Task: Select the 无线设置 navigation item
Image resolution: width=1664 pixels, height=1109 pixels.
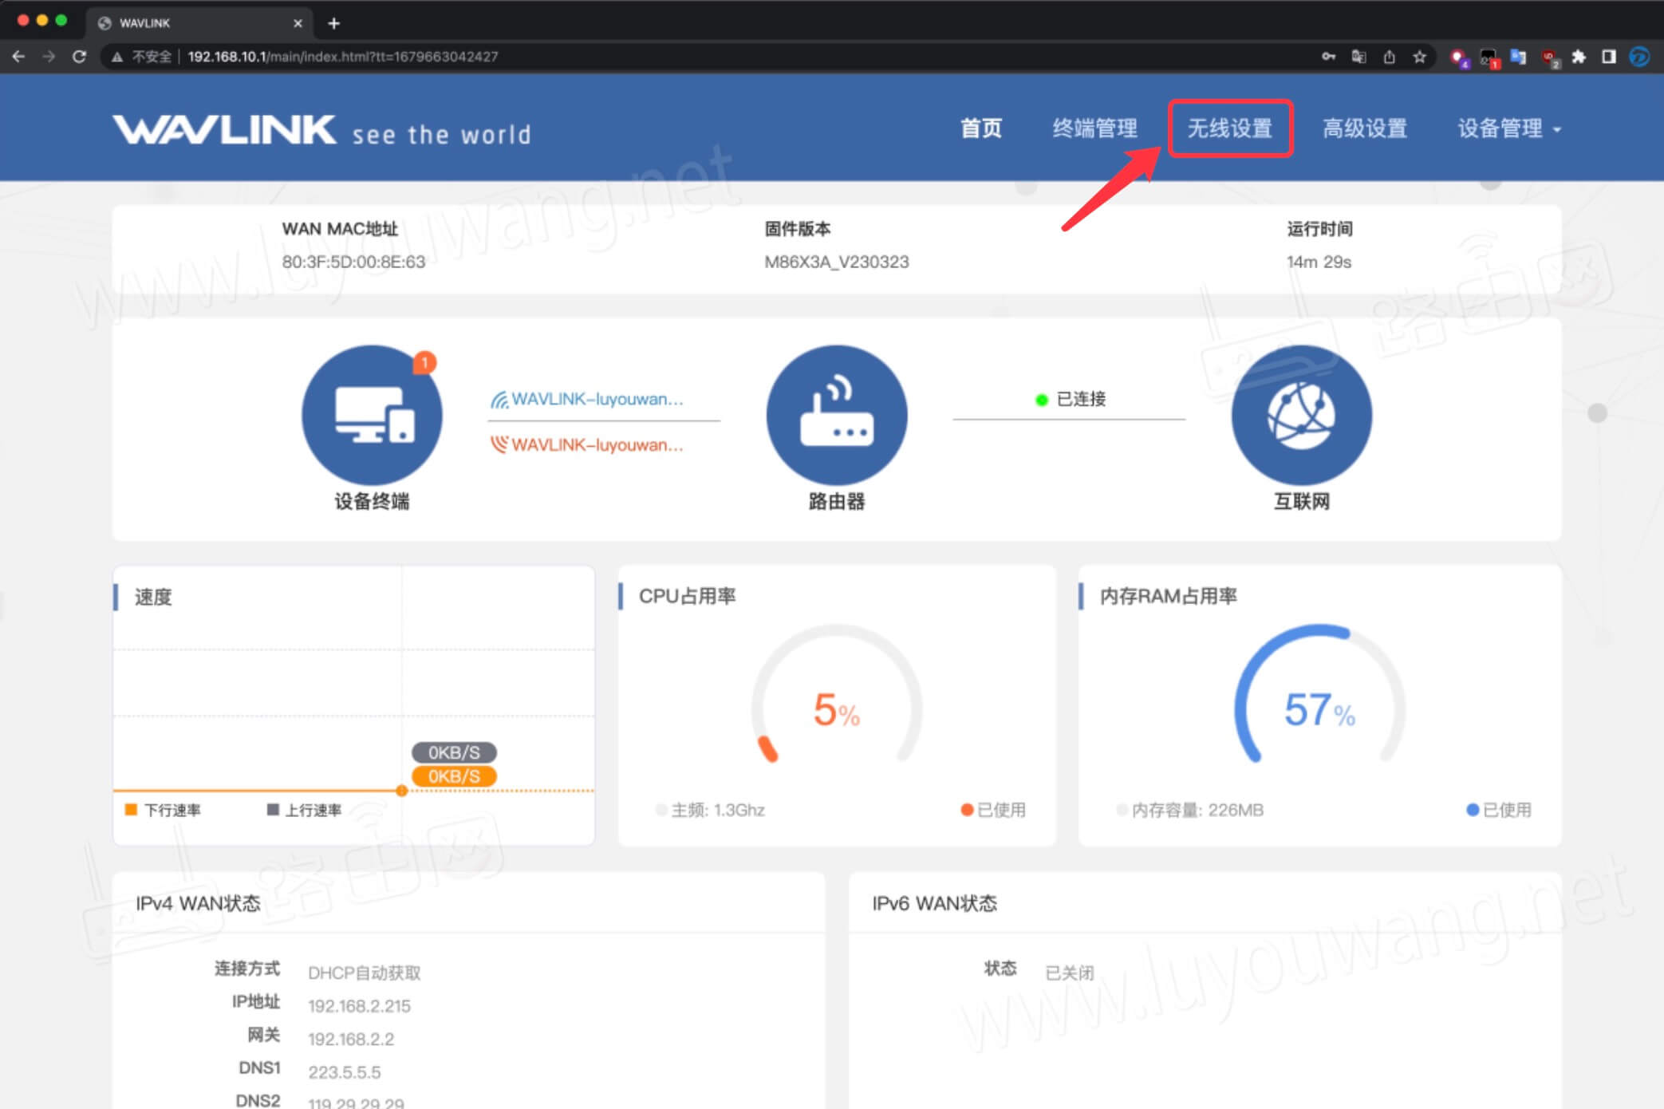Action: pyautogui.click(x=1230, y=128)
